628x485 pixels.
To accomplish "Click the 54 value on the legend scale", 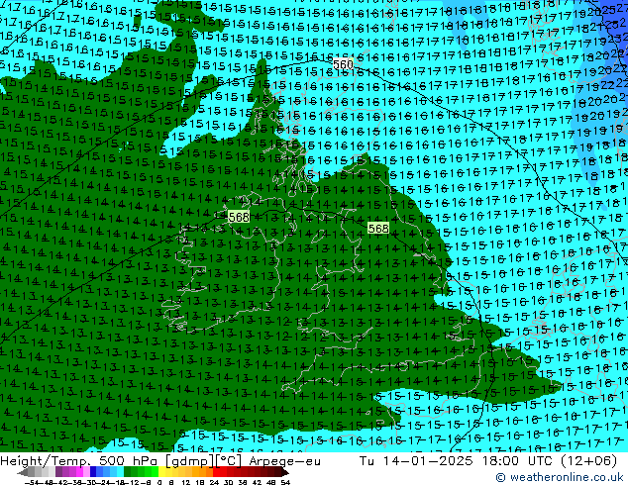I will (284, 483).
